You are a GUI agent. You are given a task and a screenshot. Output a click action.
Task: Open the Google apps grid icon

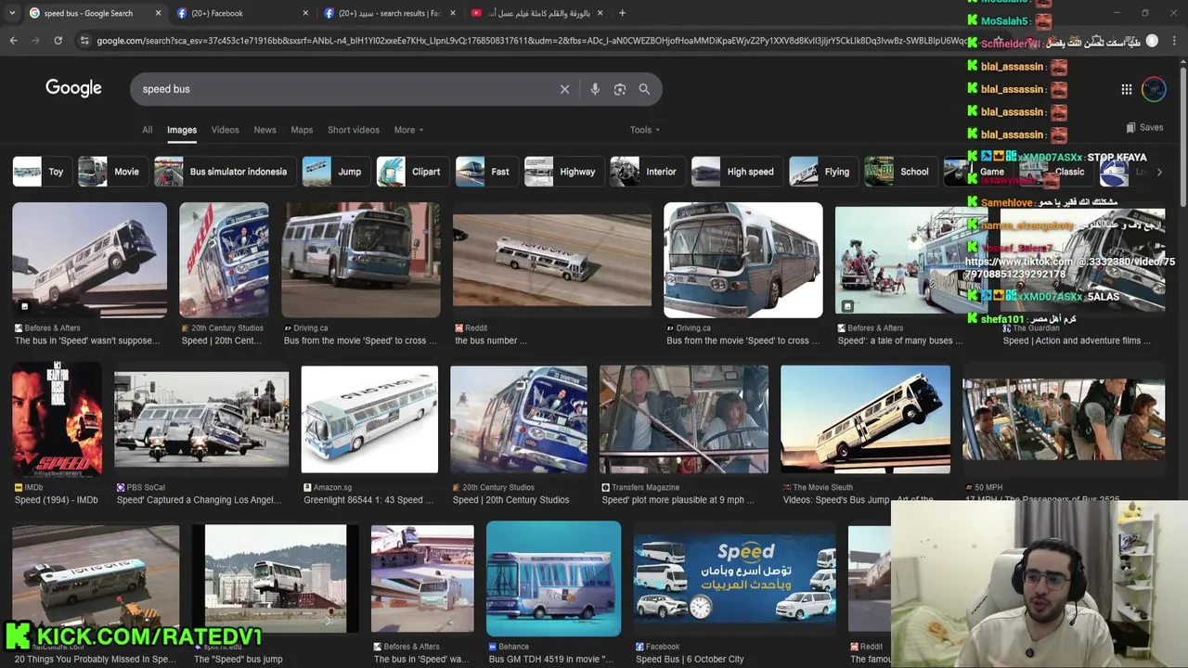click(x=1126, y=89)
